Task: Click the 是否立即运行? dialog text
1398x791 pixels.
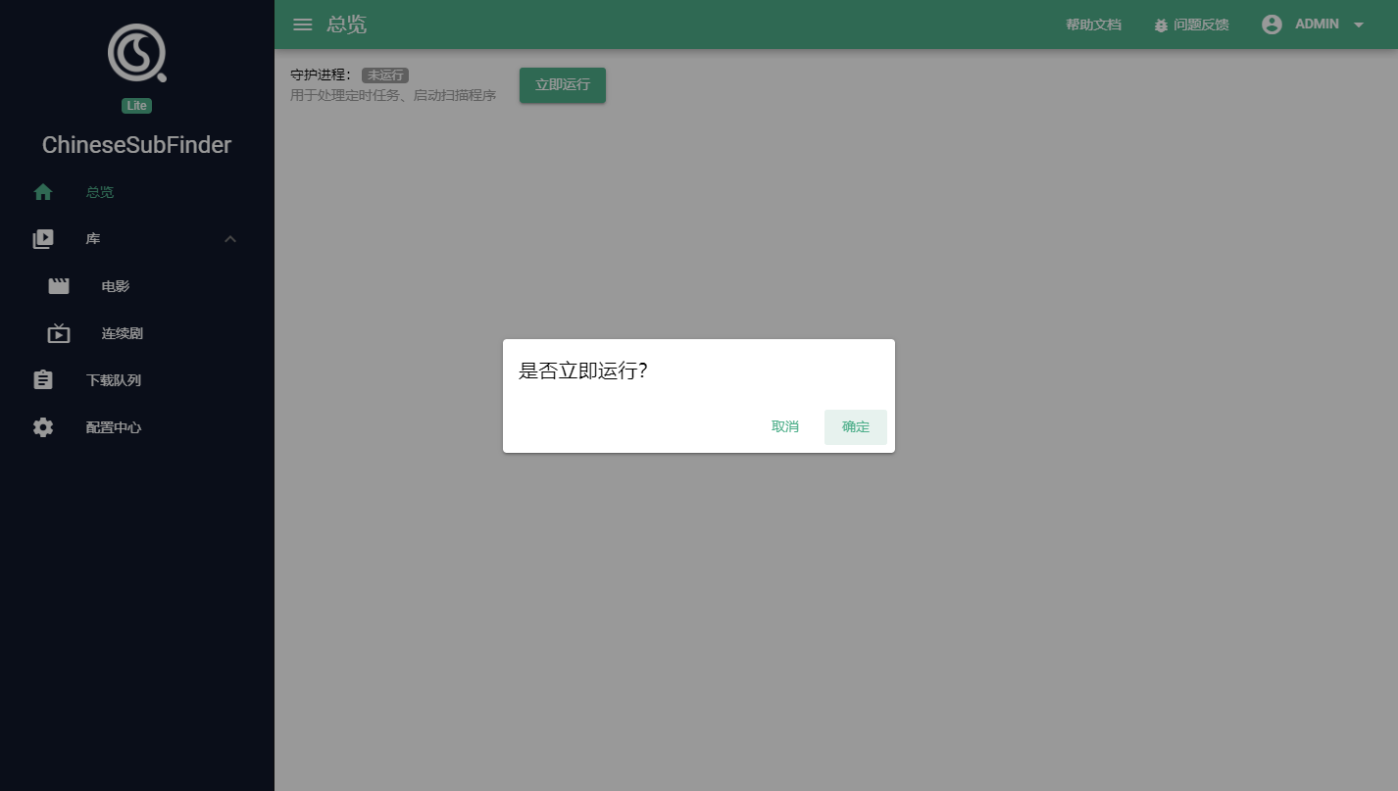Action: (x=582, y=371)
